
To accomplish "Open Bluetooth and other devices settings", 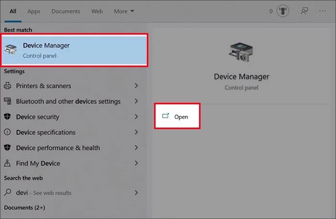I will [68, 101].
